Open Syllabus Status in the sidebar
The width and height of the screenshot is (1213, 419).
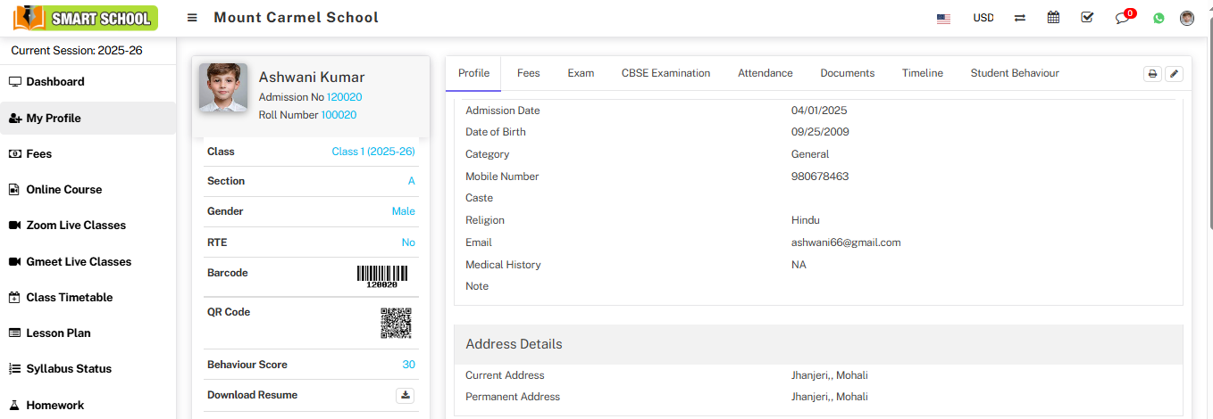(88, 368)
